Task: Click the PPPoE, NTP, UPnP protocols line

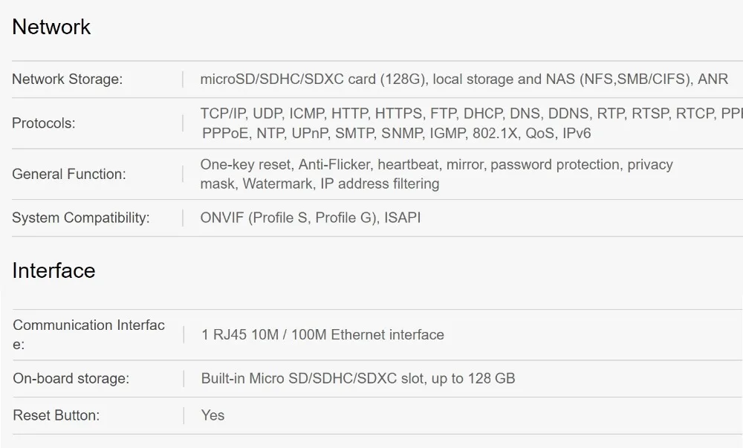Action: point(396,134)
